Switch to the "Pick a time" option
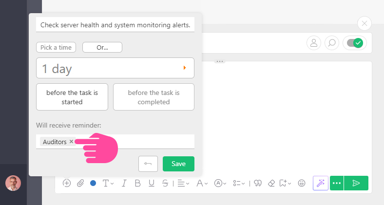 (x=56, y=47)
